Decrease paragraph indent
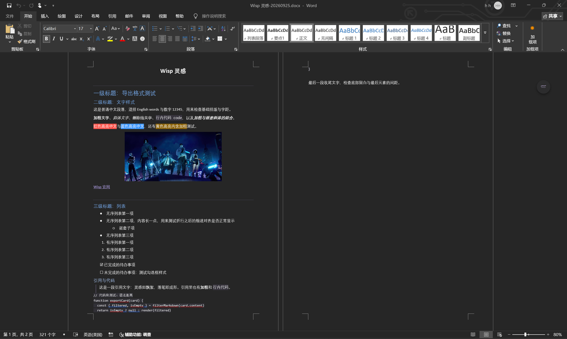The width and height of the screenshot is (567, 339). coord(193,29)
